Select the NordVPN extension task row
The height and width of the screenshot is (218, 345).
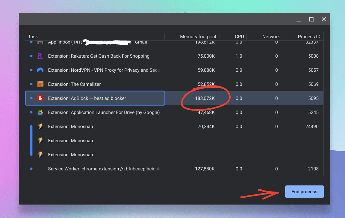coord(174,70)
